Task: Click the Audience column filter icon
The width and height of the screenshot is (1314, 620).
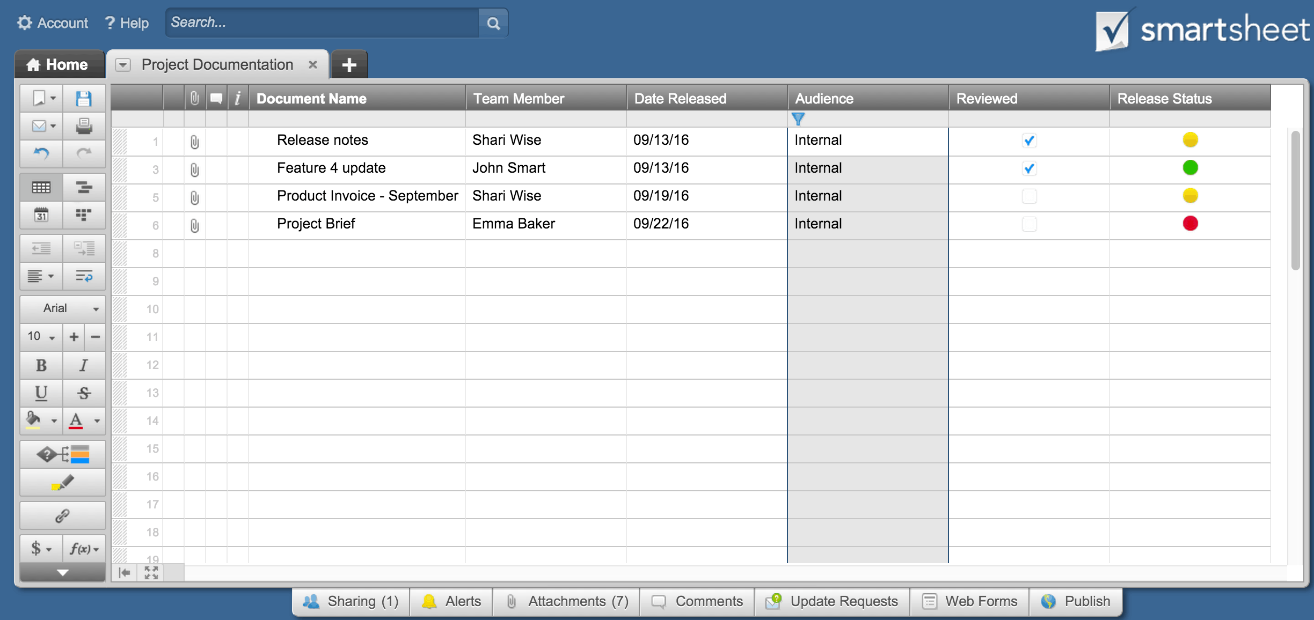Action: pos(799,119)
